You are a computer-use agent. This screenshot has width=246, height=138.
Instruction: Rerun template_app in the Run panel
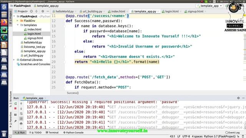(x=15, y=103)
